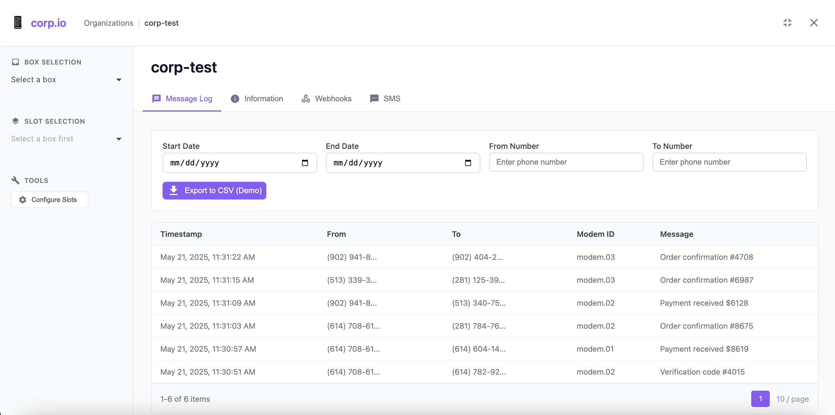
Task: Open the Start Date calendar picker icon
Action: point(305,163)
